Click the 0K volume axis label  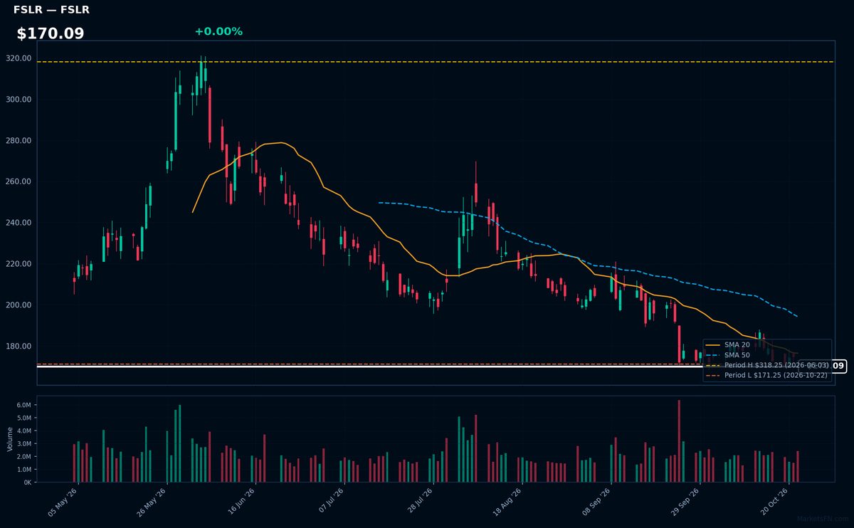(x=28, y=482)
